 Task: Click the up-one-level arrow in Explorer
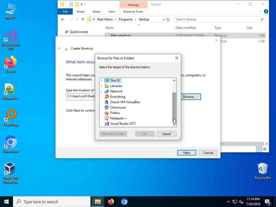82,19
